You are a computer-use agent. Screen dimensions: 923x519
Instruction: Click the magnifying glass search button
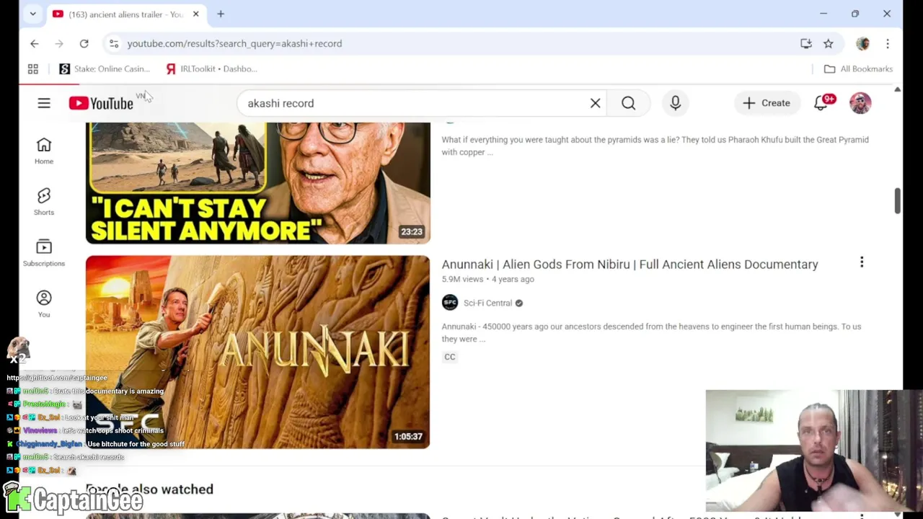[628, 103]
